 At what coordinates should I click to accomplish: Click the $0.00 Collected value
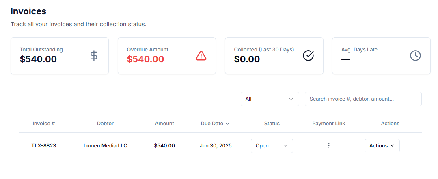click(x=247, y=59)
